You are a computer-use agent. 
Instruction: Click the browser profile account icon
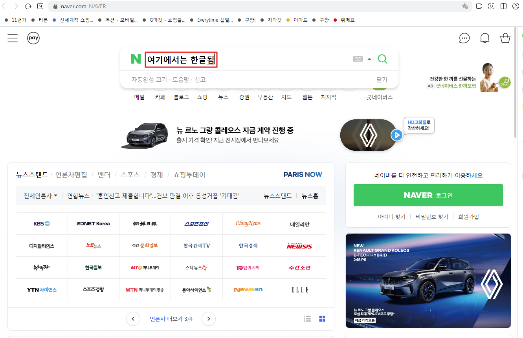[x=516, y=6]
